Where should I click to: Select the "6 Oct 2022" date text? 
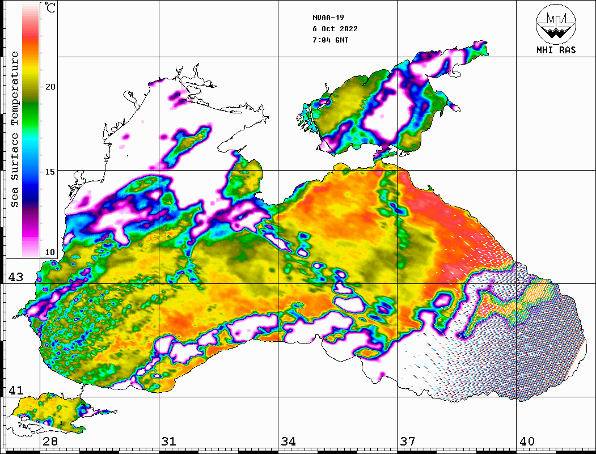(x=335, y=29)
